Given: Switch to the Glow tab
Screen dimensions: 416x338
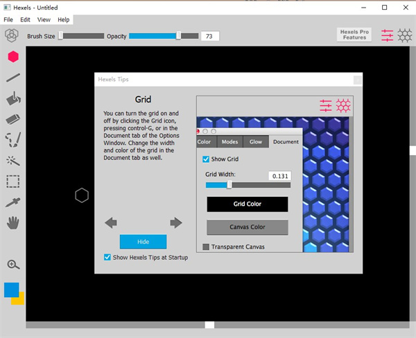Looking at the screenshot, I should point(256,141).
